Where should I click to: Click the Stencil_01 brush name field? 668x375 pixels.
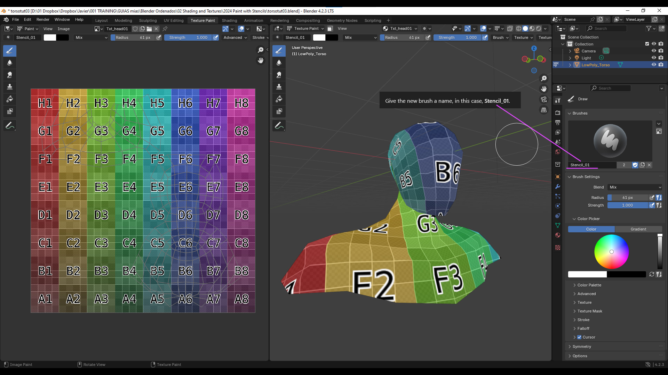(592, 165)
